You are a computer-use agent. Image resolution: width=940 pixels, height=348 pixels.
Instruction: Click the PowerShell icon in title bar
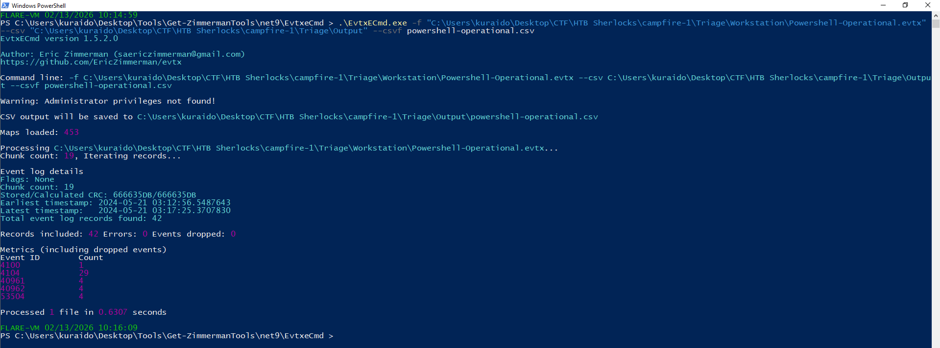(x=5, y=5)
